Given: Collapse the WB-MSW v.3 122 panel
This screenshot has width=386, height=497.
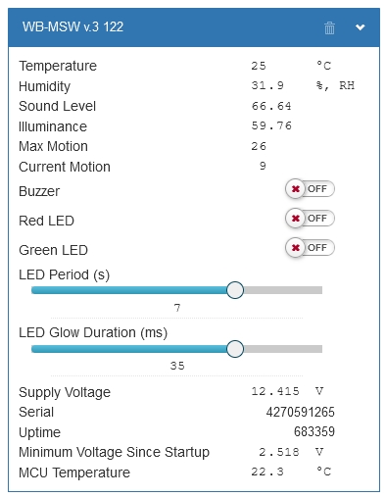Looking at the screenshot, I should coord(360,27).
